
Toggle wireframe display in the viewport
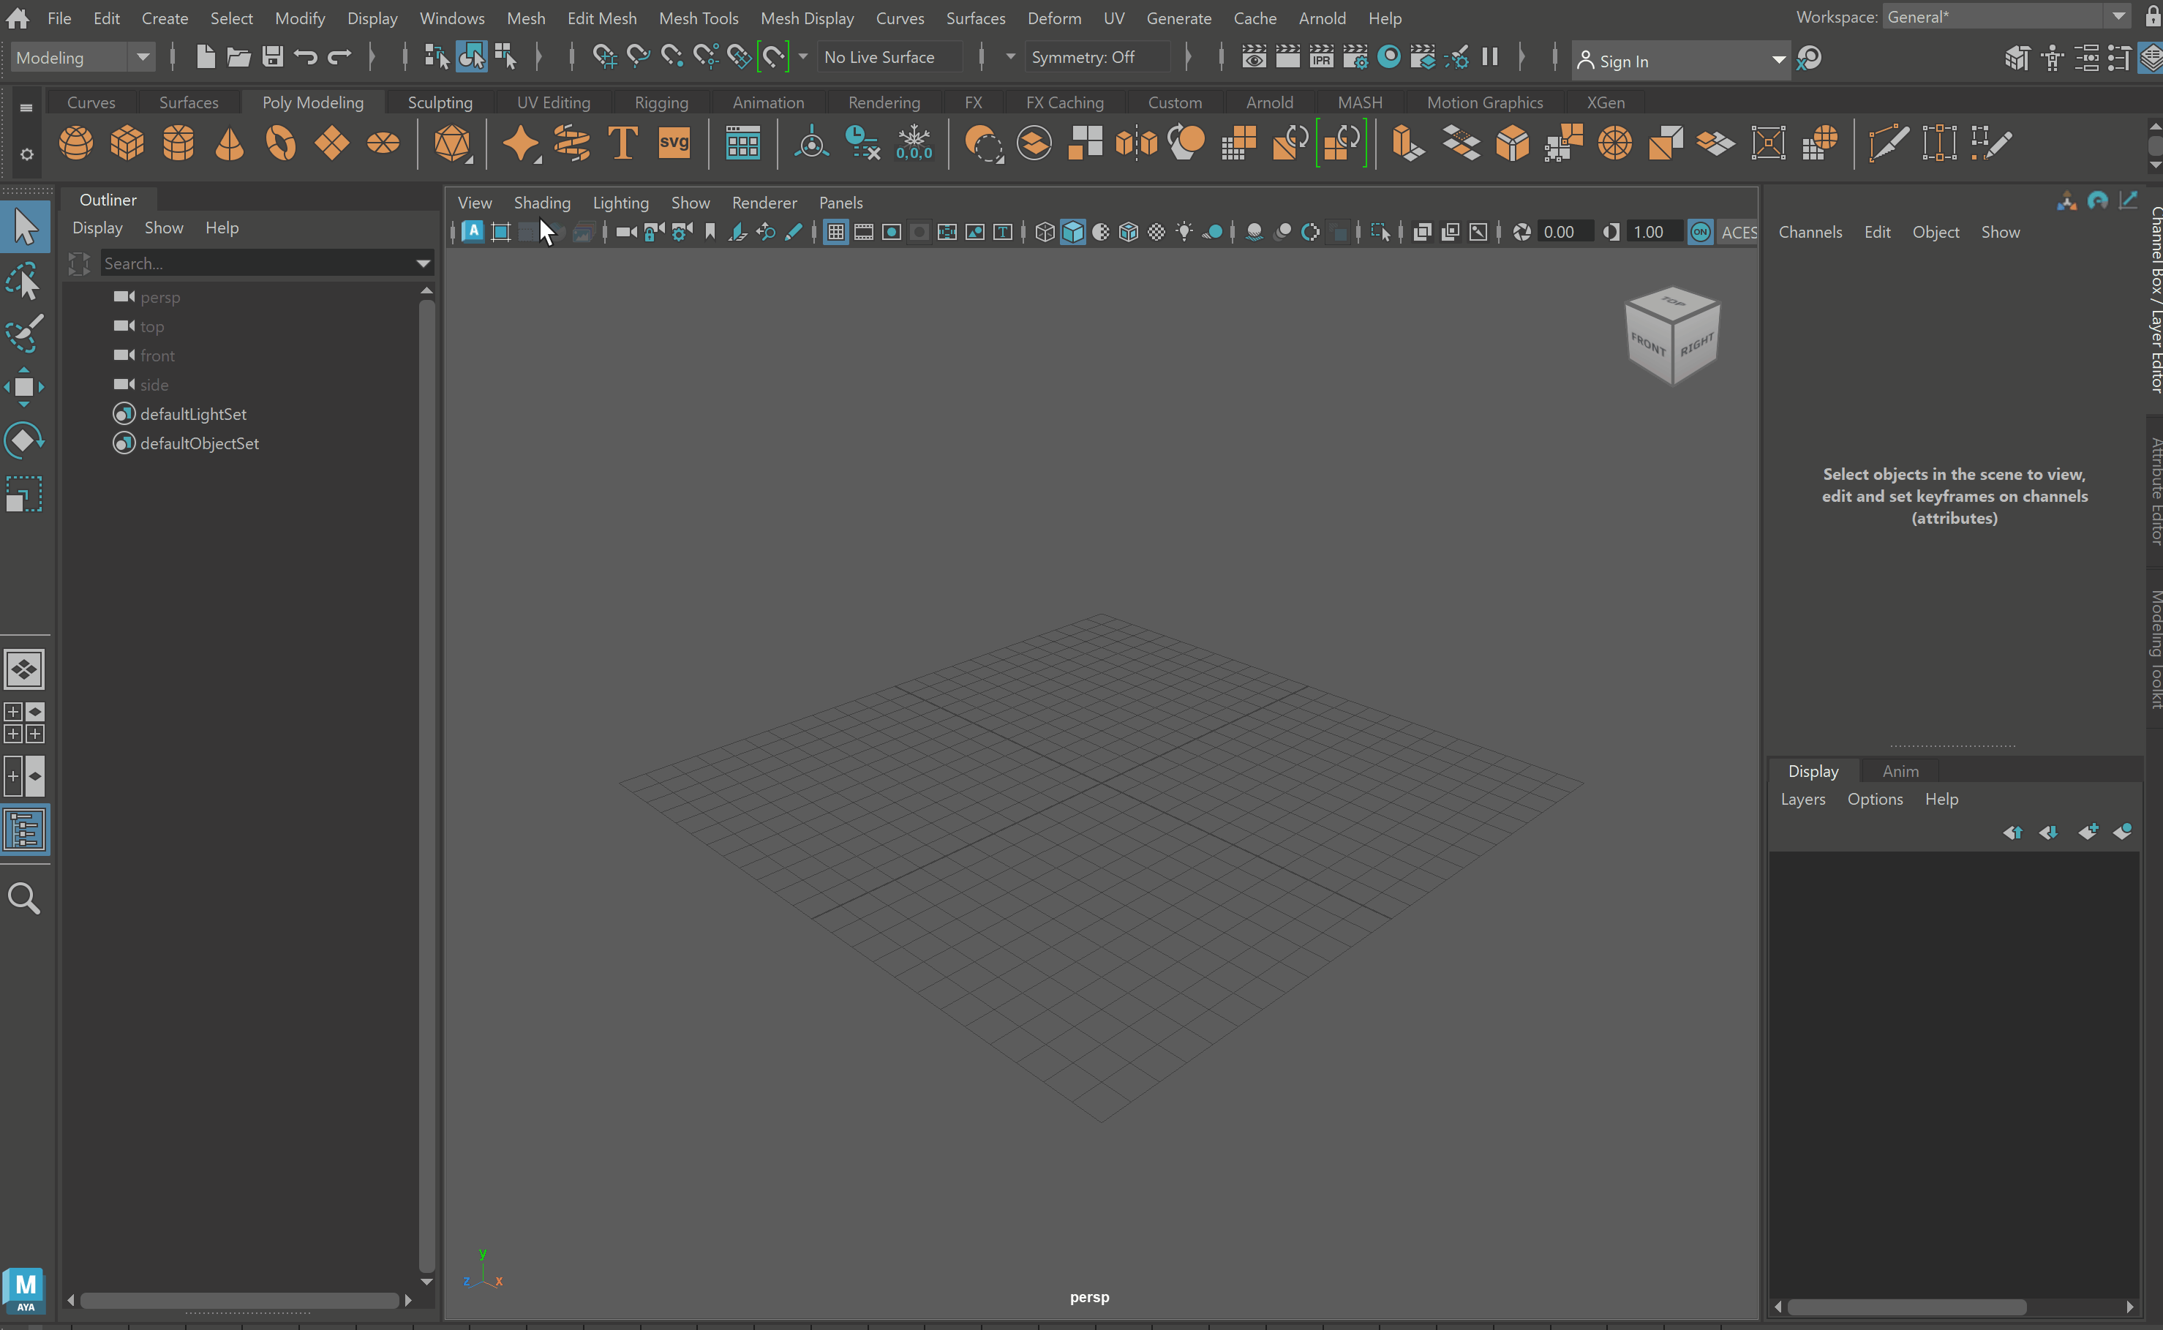(1045, 231)
